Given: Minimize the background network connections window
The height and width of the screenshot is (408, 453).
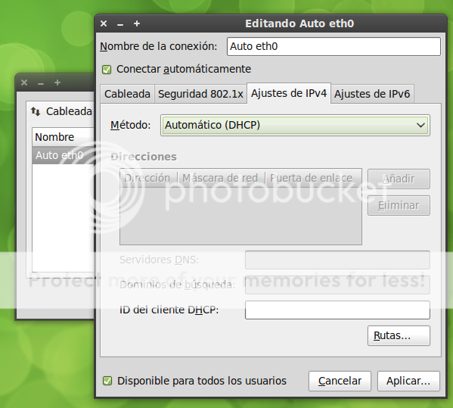Looking at the screenshot, I should (x=41, y=83).
